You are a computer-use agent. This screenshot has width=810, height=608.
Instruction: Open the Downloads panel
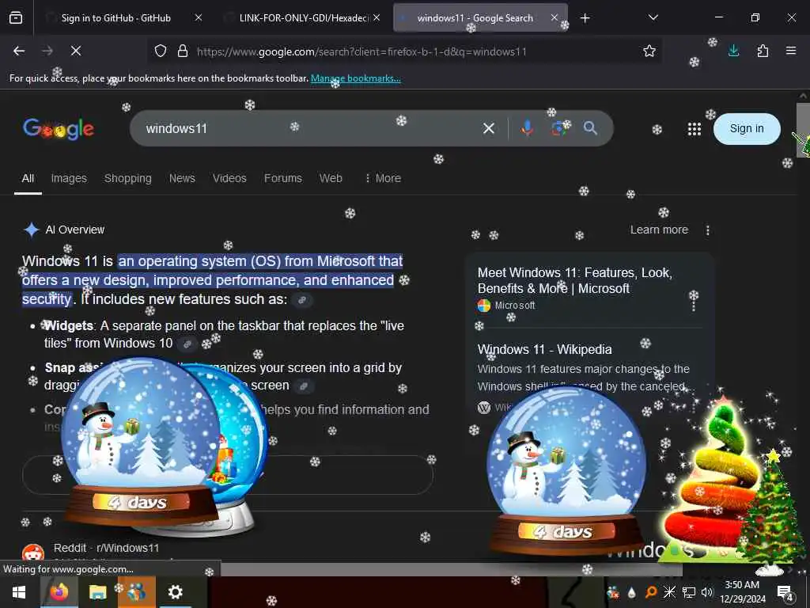(x=733, y=51)
